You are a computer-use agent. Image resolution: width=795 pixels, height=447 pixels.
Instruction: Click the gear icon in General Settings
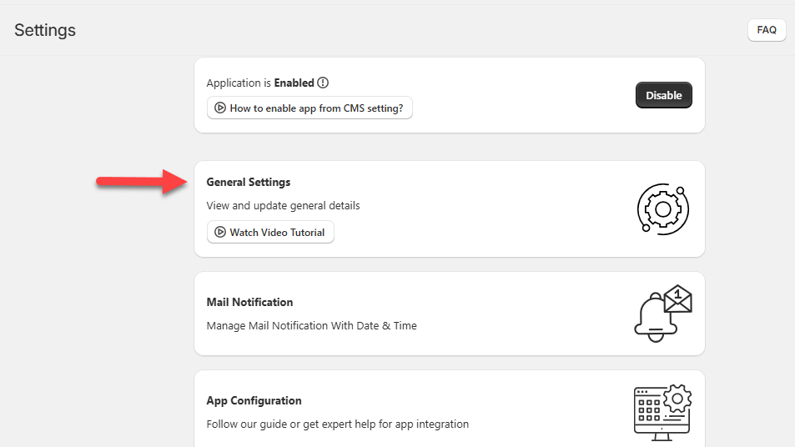pyautogui.click(x=663, y=208)
